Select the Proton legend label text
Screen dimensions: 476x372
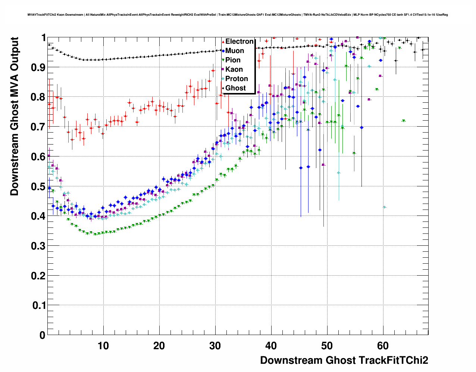[237, 79]
